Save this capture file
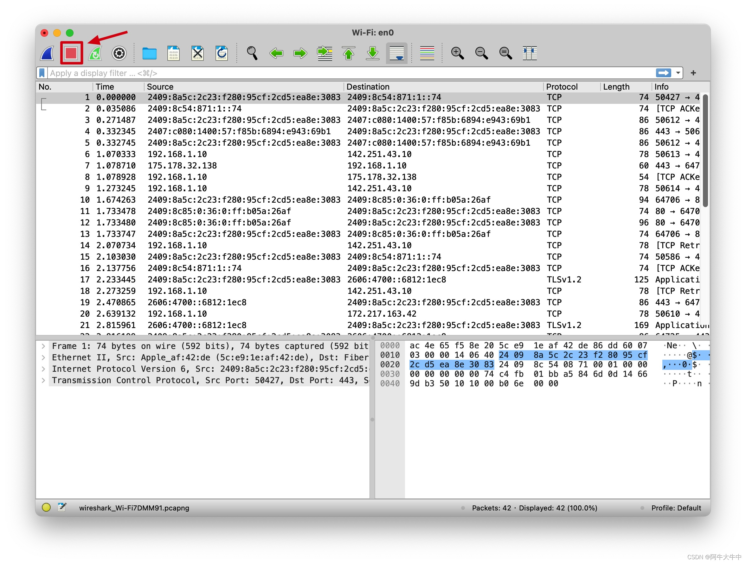Viewport: 746px width, 563px height. 173,53
